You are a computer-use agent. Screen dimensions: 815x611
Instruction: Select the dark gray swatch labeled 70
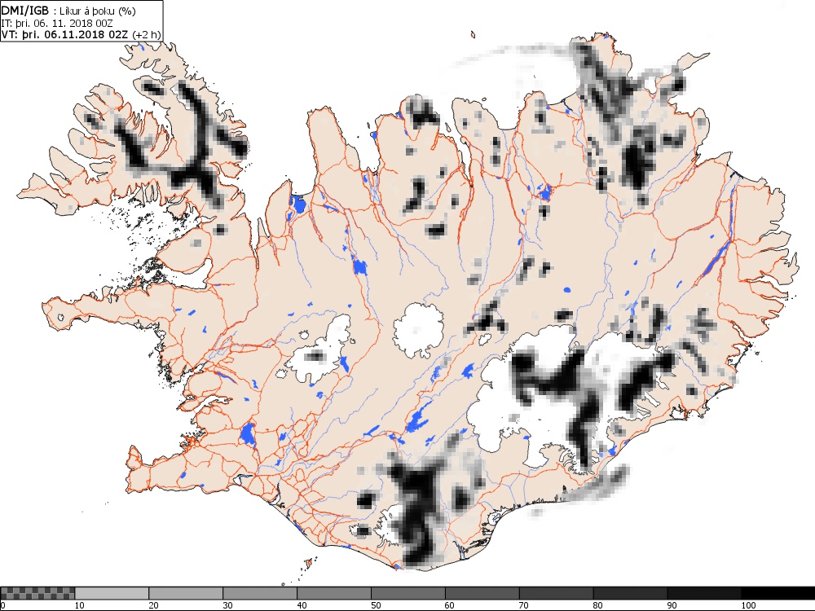(556, 593)
